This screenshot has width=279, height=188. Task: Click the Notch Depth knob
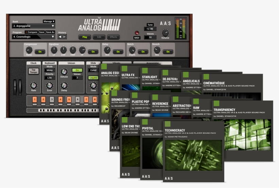click(x=132, y=50)
